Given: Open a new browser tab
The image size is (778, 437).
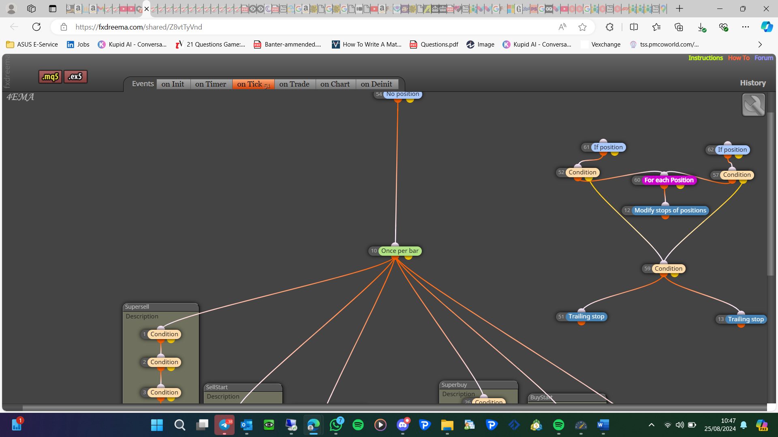Looking at the screenshot, I should 680,8.
